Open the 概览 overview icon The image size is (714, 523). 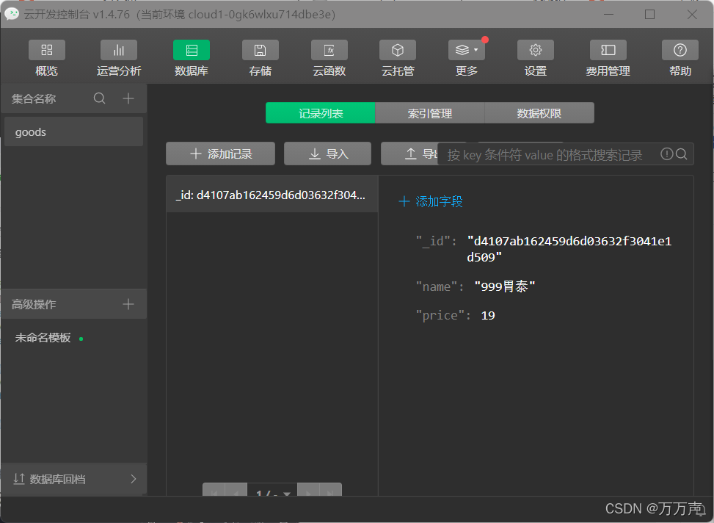tap(47, 50)
